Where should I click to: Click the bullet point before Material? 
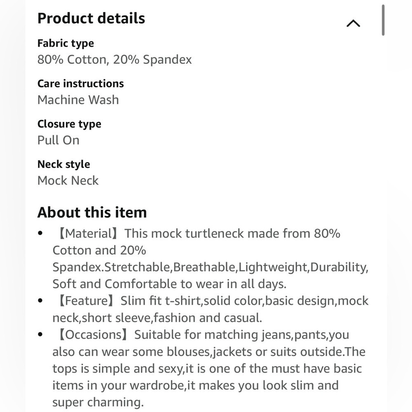tap(40, 233)
